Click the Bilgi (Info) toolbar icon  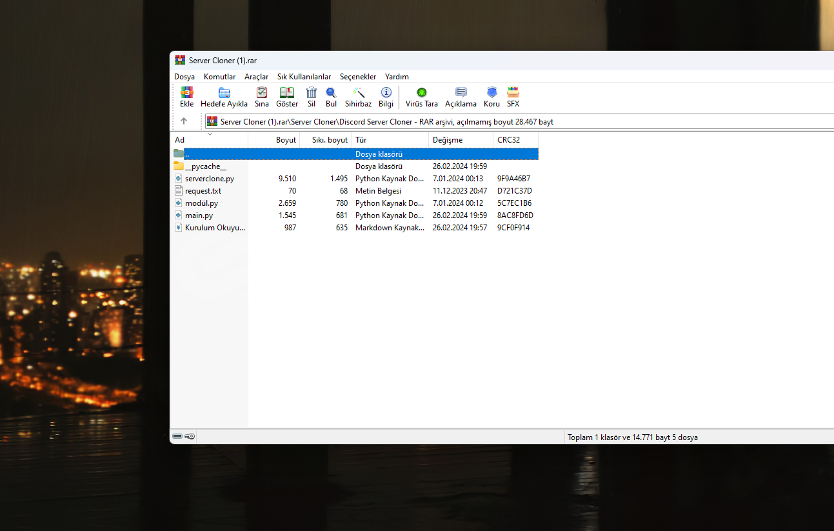[386, 92]
